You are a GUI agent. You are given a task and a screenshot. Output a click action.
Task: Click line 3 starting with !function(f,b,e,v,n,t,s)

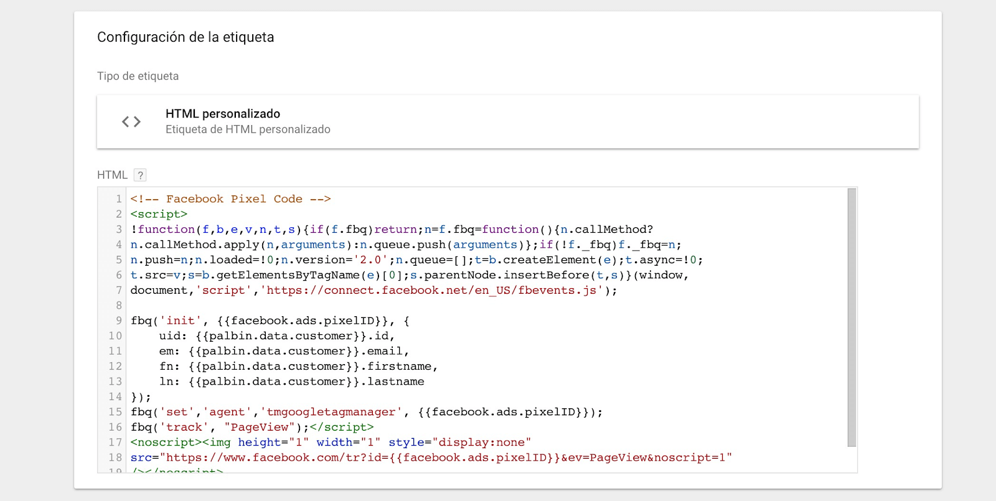392,230
